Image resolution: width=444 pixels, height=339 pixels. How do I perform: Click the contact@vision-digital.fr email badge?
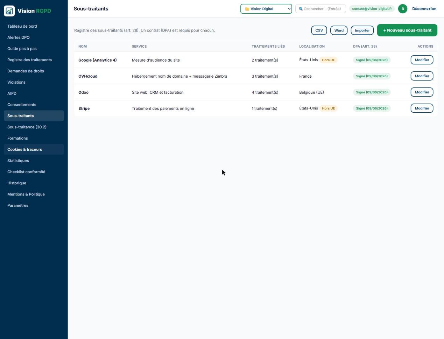pyautogui.click(x=372, y=9)
